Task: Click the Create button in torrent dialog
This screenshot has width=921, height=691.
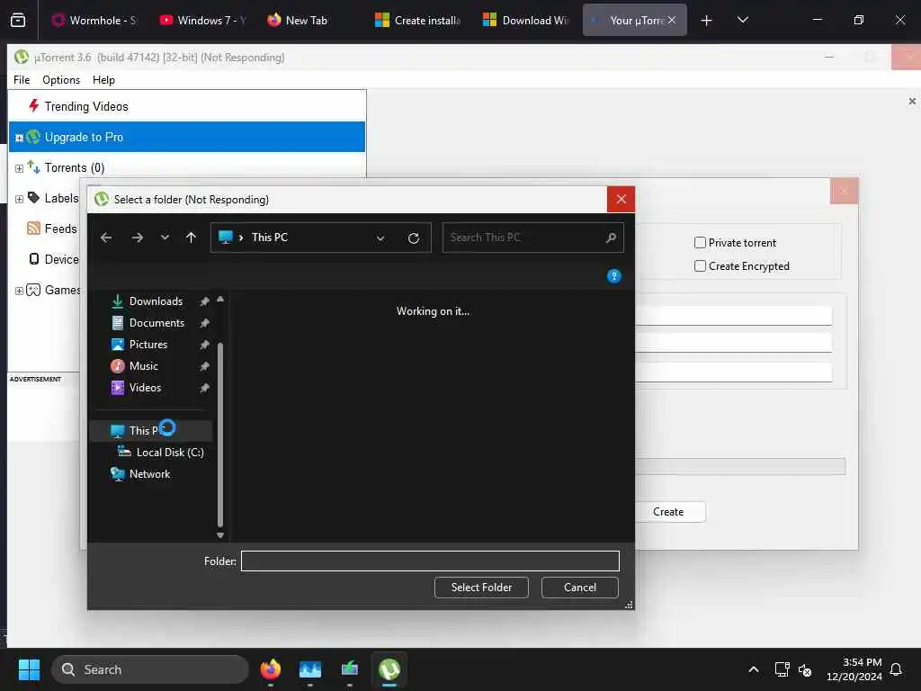Action: [x=668, y=512]
